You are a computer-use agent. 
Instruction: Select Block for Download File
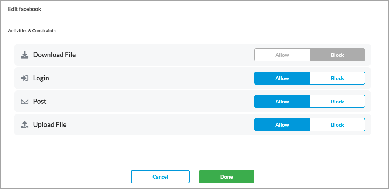(x=337, y=55)
